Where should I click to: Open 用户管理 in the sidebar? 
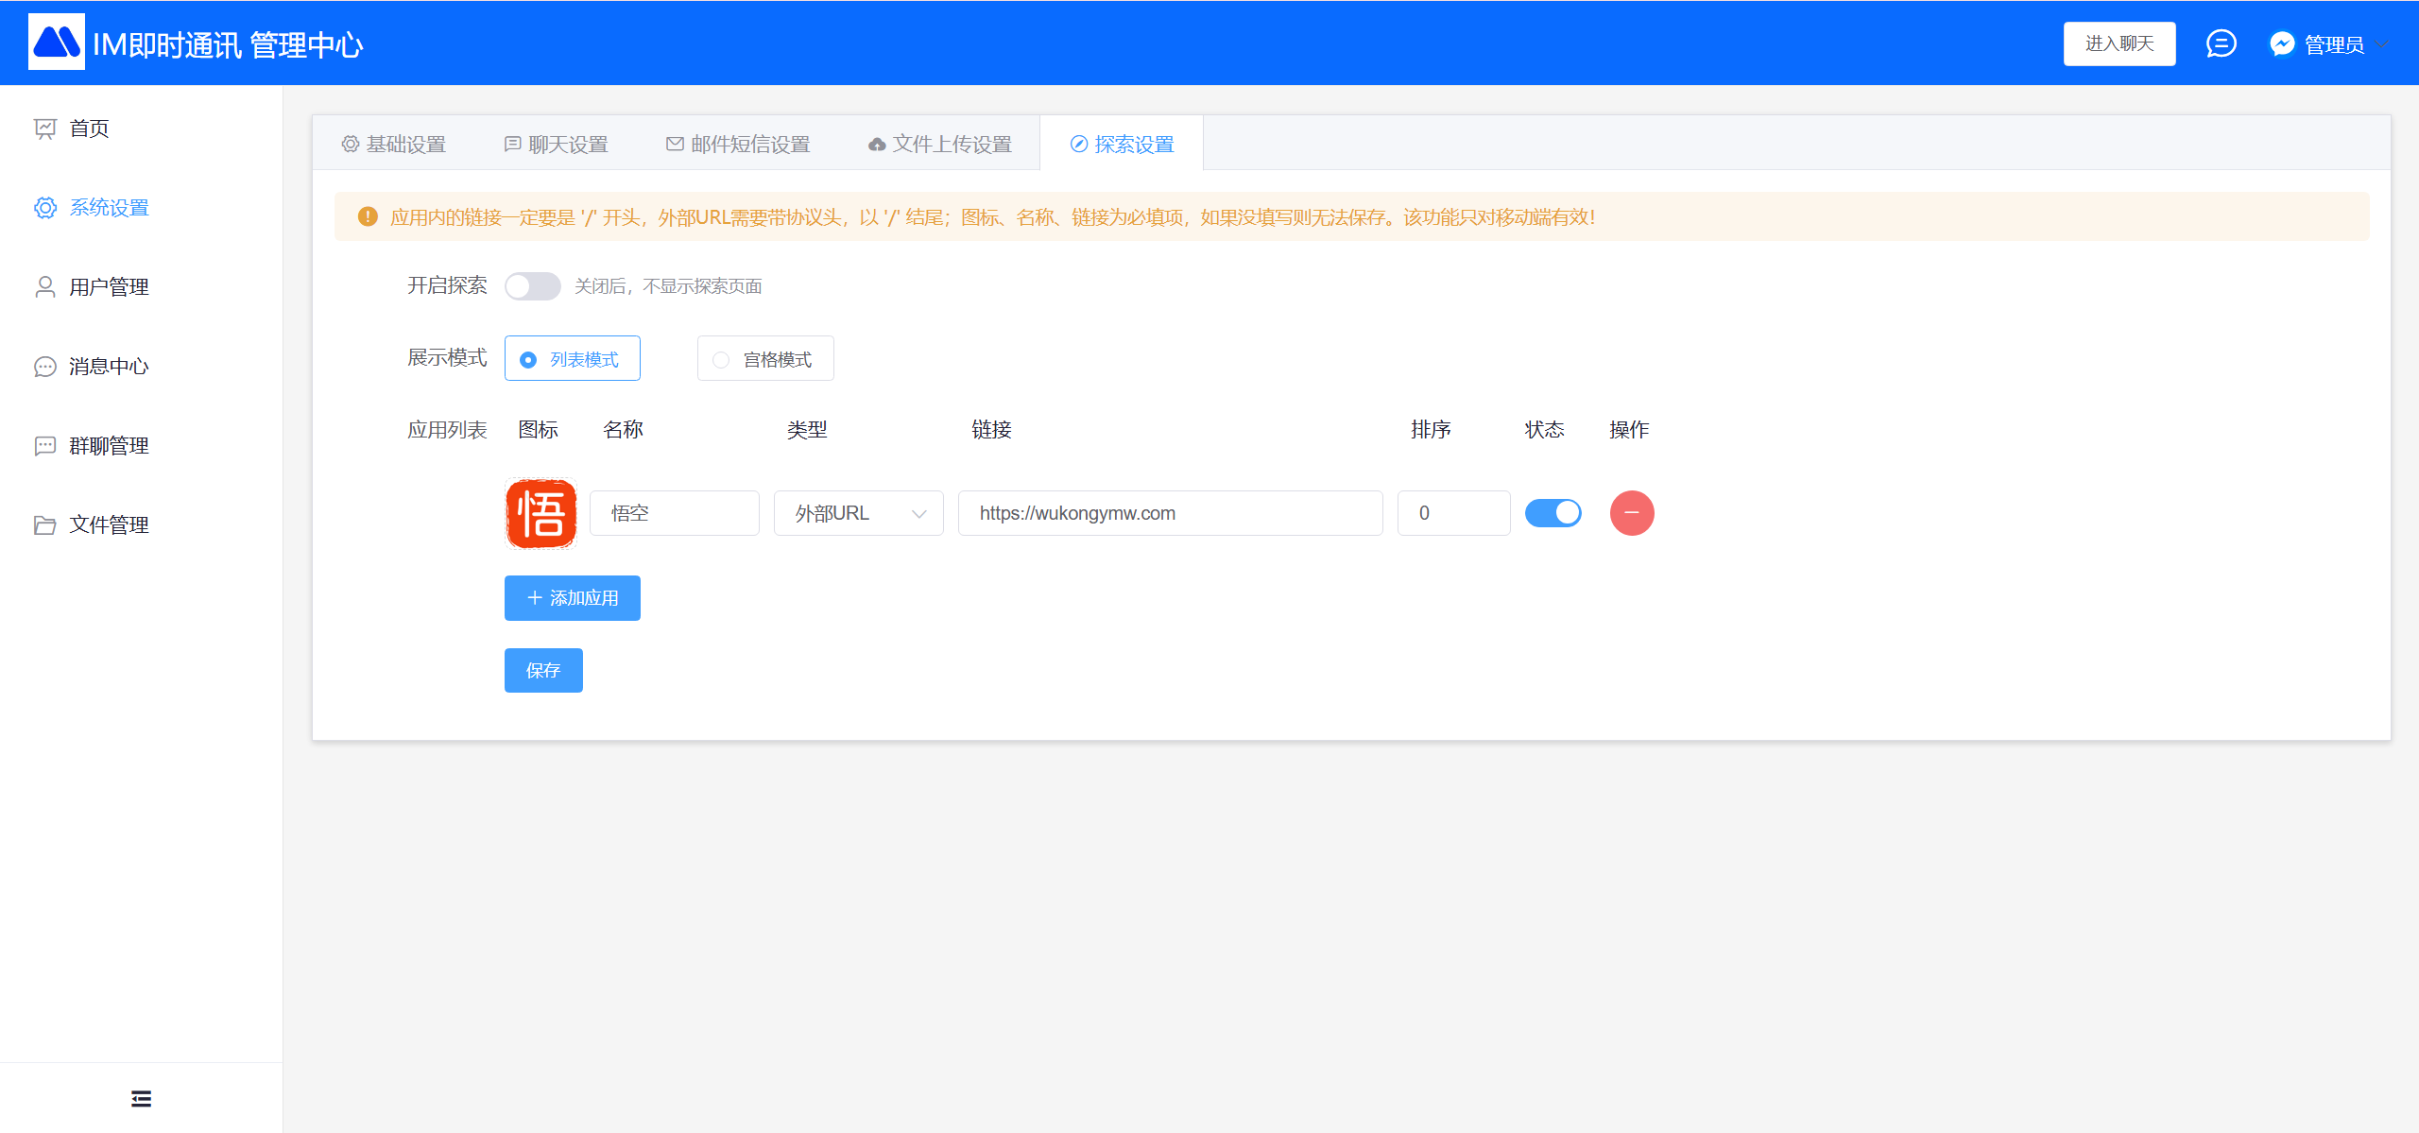(x=109, y=287)
